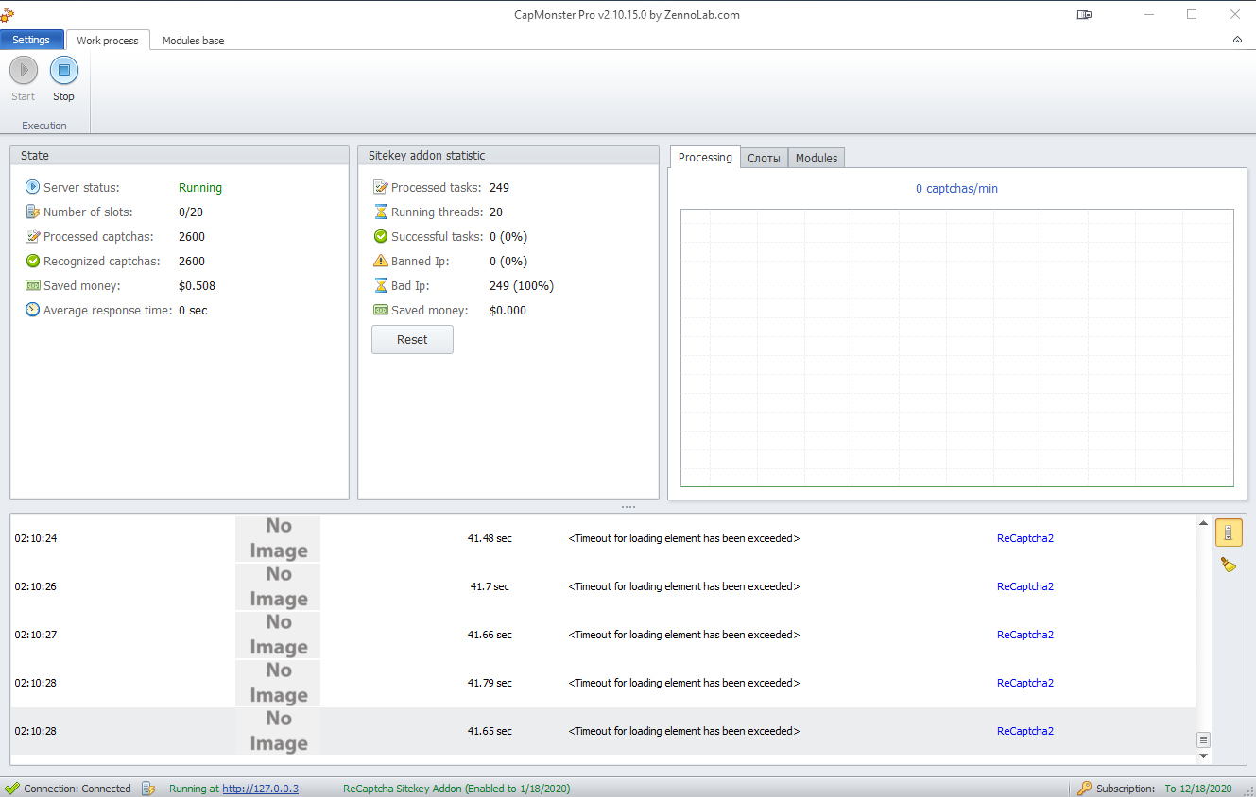Click the Bad Ip hourglass icon
Screen dimensions: 1256x797
(x=380, y=285)
